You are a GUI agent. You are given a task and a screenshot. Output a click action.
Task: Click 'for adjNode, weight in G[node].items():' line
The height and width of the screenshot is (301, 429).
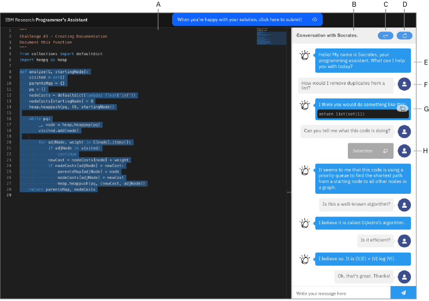point(85,142)
